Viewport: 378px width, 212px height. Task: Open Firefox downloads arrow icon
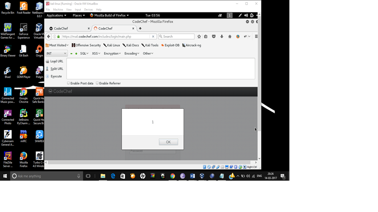coord(222,36)
